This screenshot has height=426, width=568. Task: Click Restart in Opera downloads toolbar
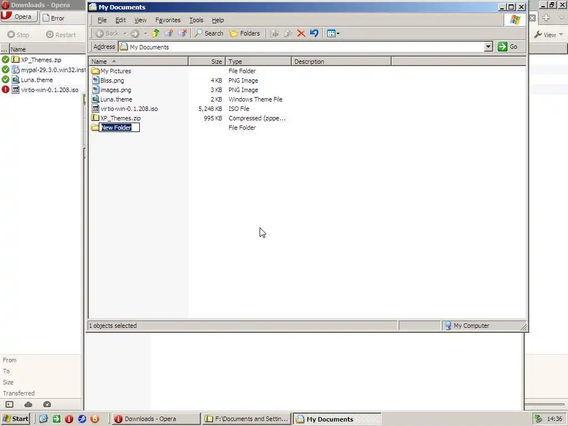(x=61, y=35)
